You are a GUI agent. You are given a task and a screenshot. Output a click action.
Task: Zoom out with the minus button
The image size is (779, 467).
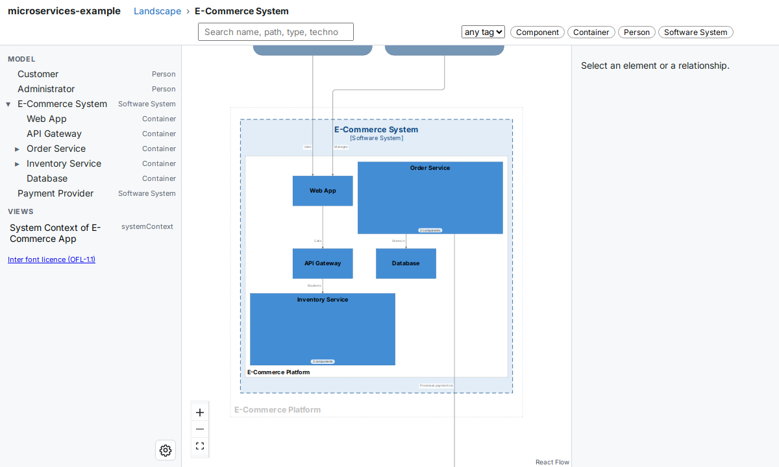click(x=200, y=429)
